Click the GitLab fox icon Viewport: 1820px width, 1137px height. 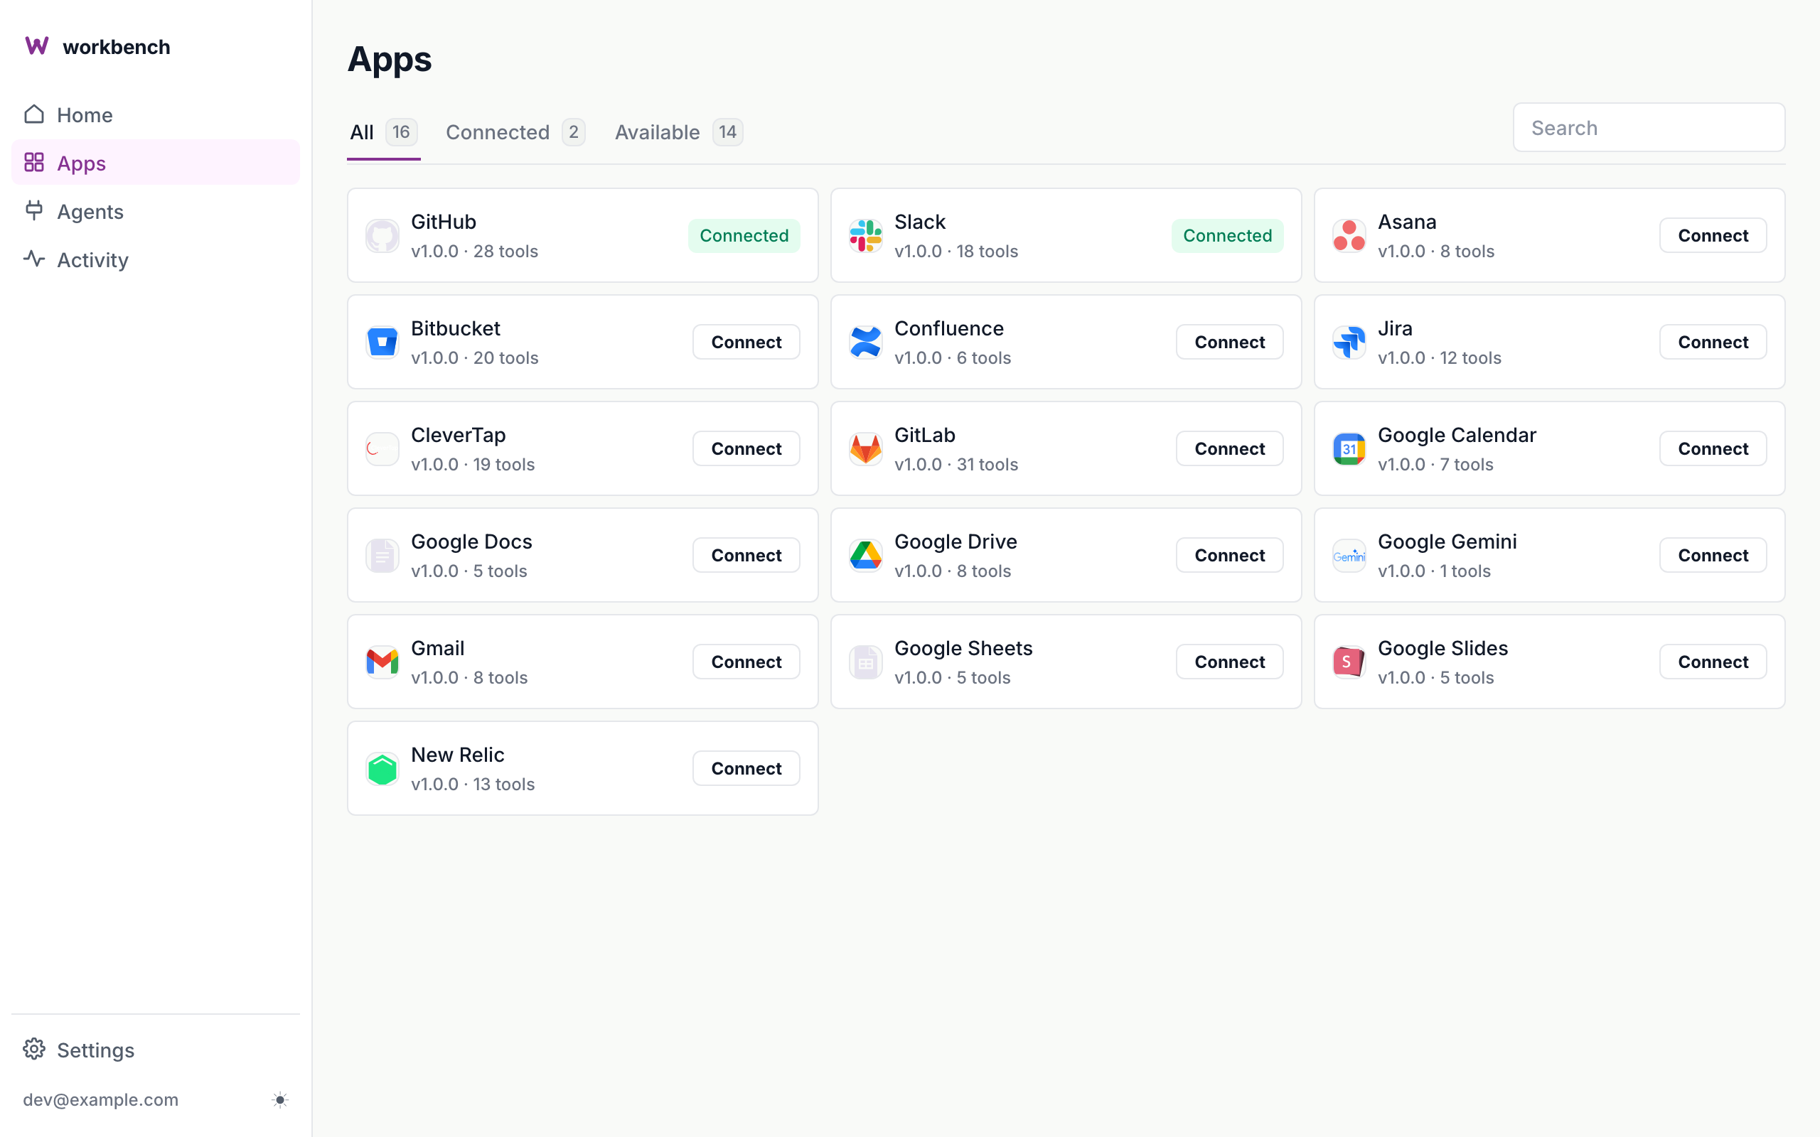(x=866, y=449)
